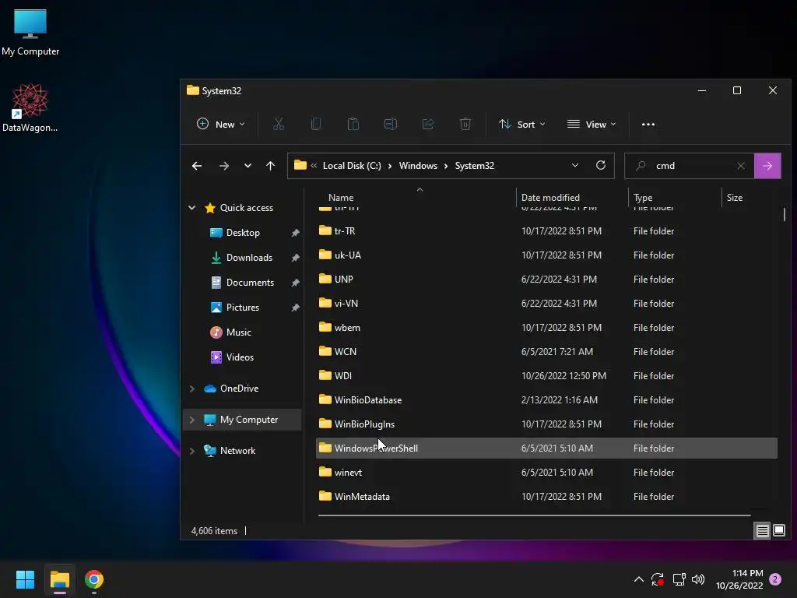The height and width of the screenshot is (598, 797).
Task: Click the sync update tray icon
Action: click(x=658, y=579)
